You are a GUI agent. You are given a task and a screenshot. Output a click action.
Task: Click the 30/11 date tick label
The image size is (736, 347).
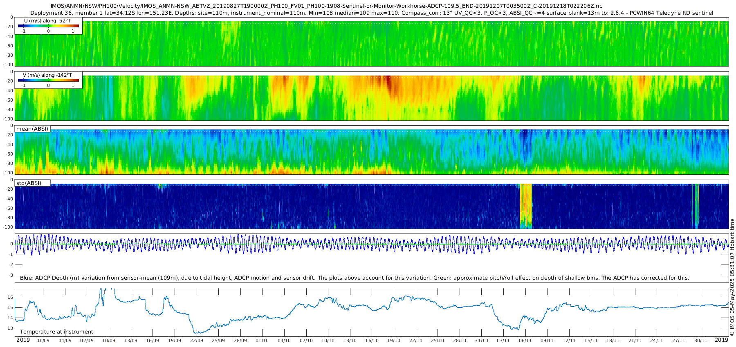coord(700,340)
